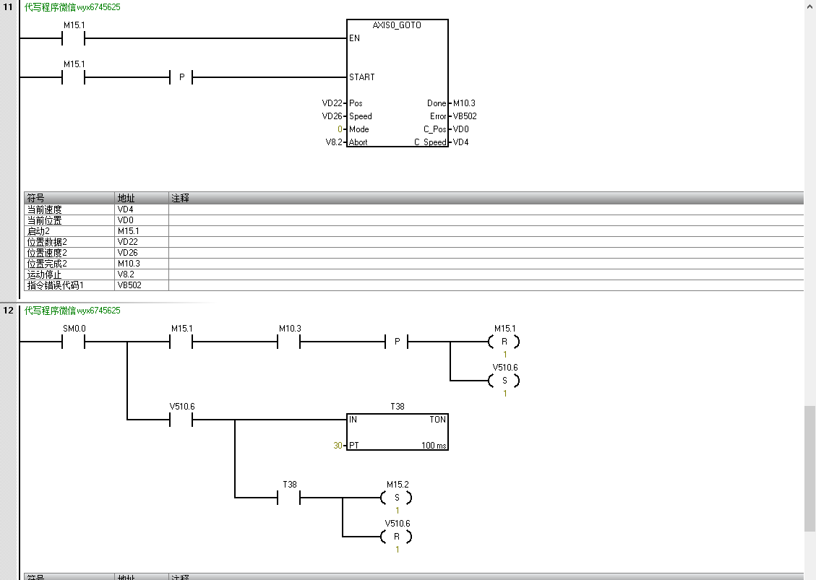Click the T38 normally open contact
The image size is (816, 580).
coord(289,498)
